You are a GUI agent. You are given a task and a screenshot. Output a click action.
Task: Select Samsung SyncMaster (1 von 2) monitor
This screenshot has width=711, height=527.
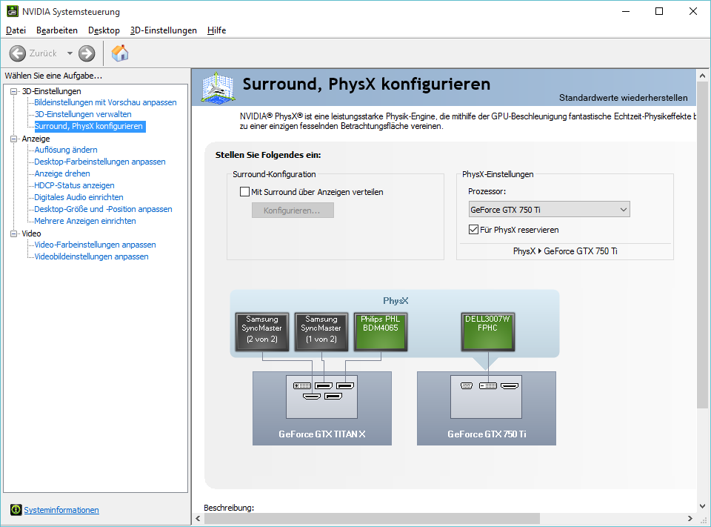(x=321, y=332)
